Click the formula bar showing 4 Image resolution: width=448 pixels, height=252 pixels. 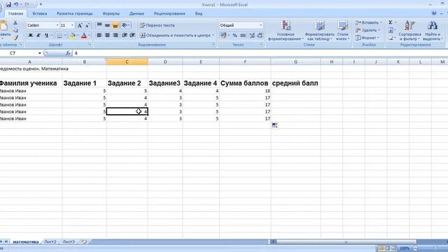(260, 53)
